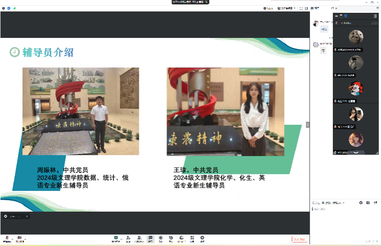Open chat announcement megaphone icon

(x=375, y=203)
